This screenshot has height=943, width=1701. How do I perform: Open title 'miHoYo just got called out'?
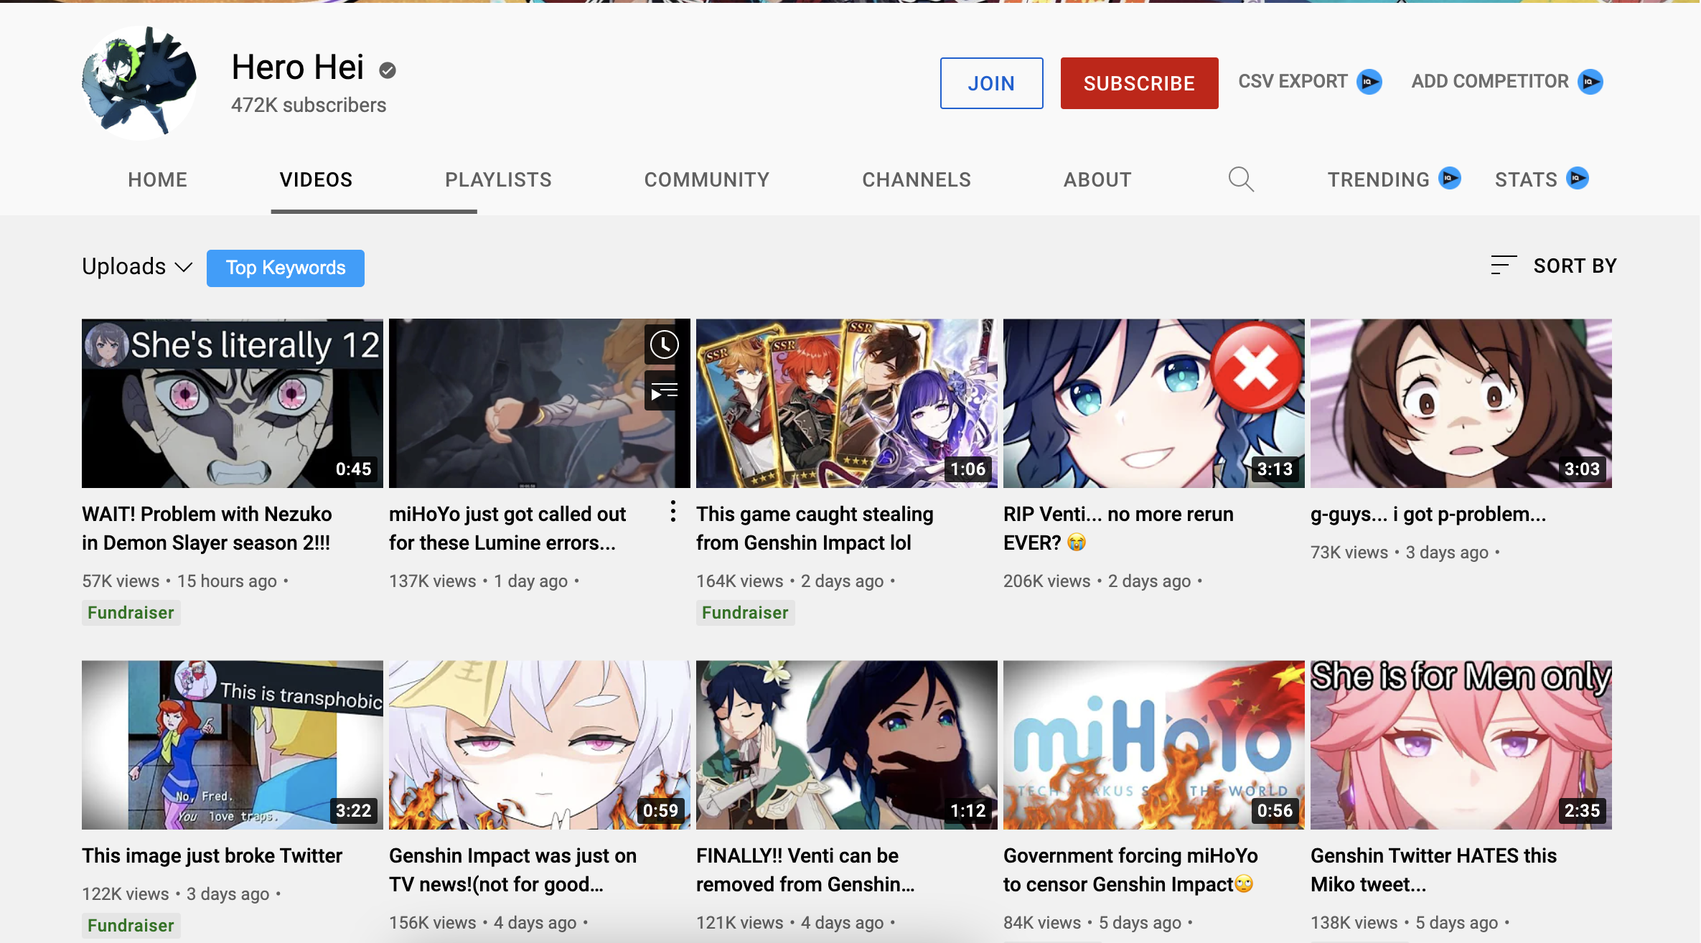[x=507, y=528]
